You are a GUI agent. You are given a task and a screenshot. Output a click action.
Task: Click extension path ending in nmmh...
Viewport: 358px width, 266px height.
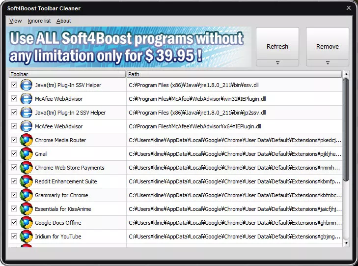tap(234, 168)
